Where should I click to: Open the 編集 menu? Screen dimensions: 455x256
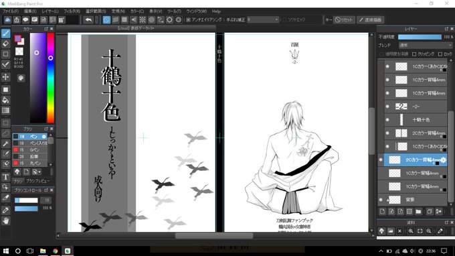click(x=30, y=11)
